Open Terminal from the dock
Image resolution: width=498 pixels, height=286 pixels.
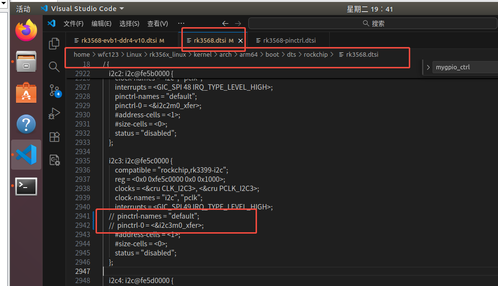tap(26, 186)
